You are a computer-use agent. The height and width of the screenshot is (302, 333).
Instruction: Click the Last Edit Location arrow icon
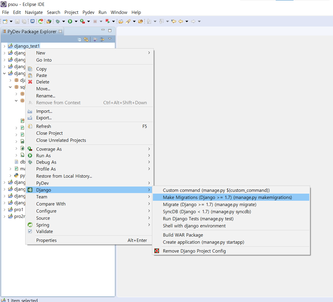pyautogui.click(x=174, y=21)
